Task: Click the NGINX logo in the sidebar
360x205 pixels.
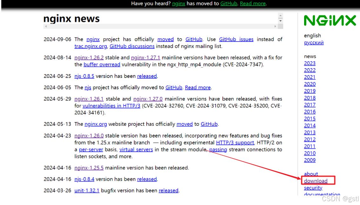Action: [x=330, y=20]
